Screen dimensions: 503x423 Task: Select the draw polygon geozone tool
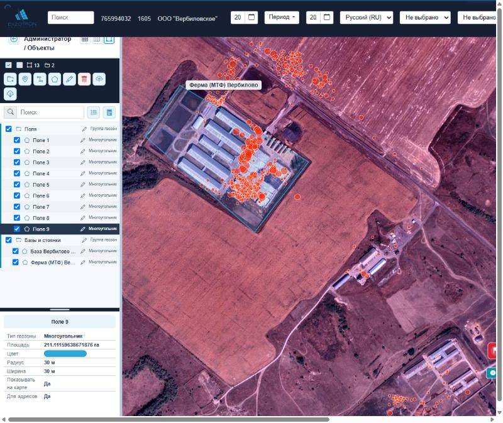(x=55, y=79)
